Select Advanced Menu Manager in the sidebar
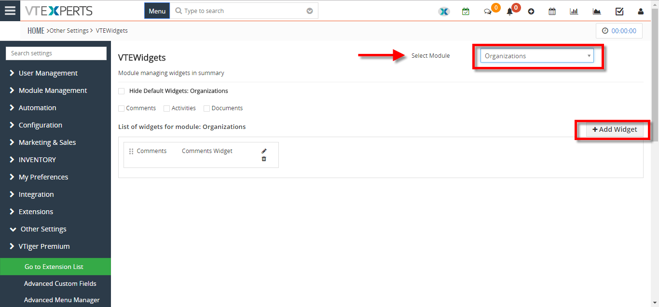This screenshot has height=307, width=659. (x=62, y=299)
